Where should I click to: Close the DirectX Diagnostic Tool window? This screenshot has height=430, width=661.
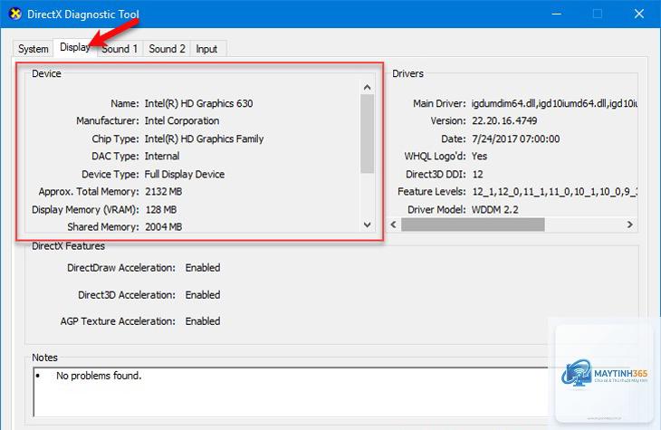(639, 14)
